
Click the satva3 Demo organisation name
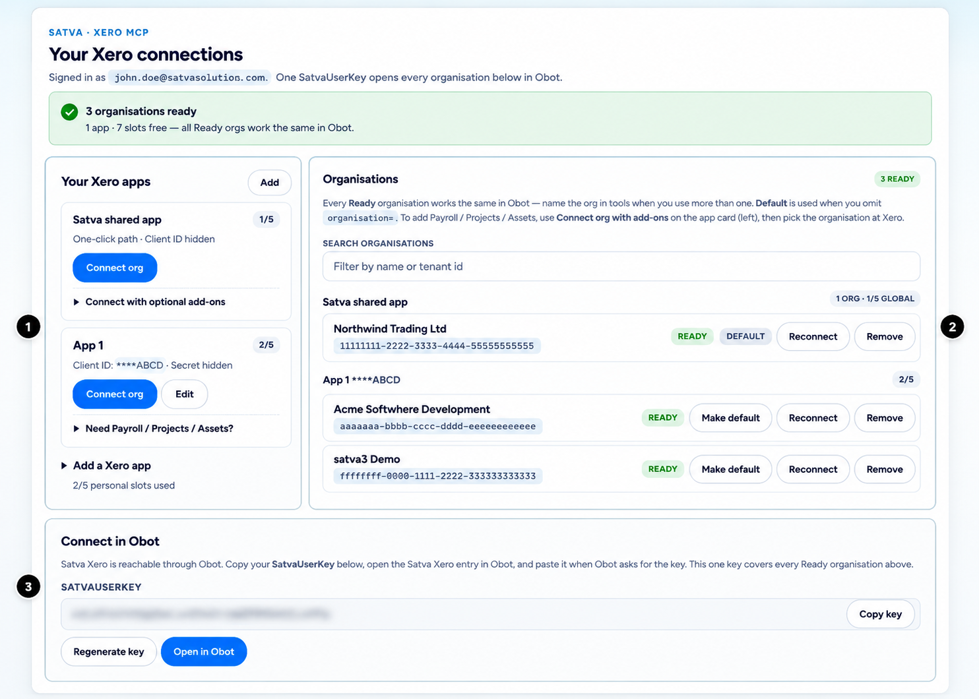pos(367,459)
